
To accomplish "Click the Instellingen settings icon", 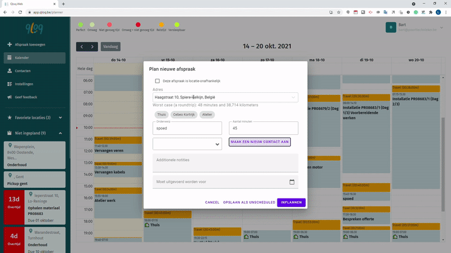I will point(10,84).
